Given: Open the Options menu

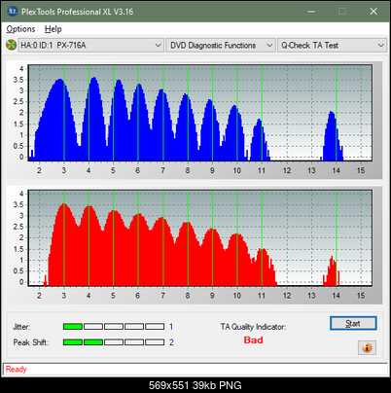Looking at the screenshot, I should coord(20,29).
